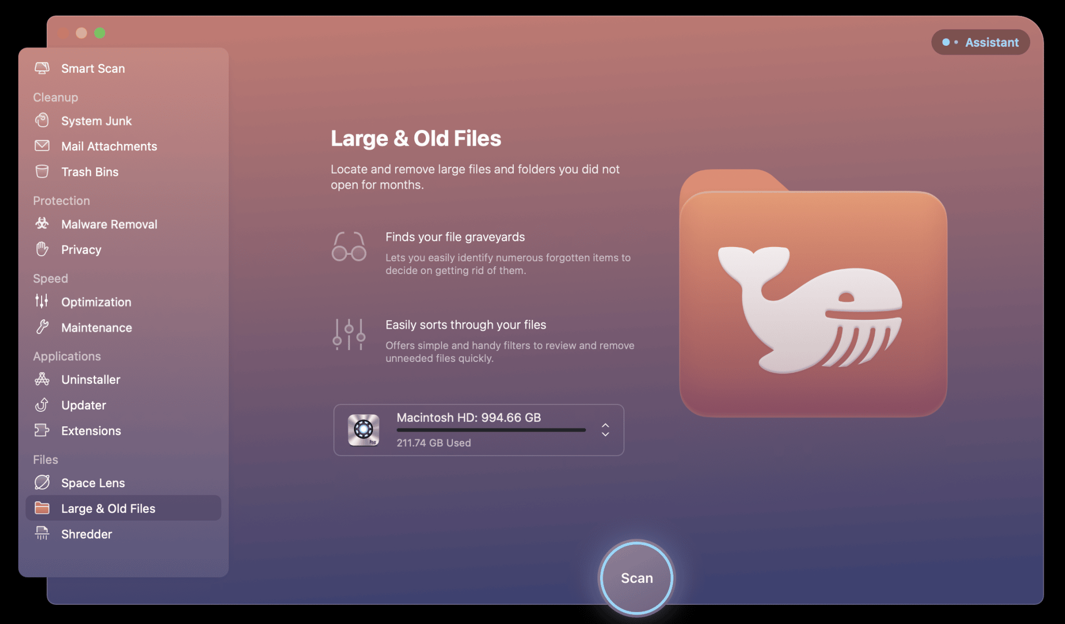Toggle the Maintenance speed option
This screenshot has width=1065, height=624.
click(x=96, y=328)
